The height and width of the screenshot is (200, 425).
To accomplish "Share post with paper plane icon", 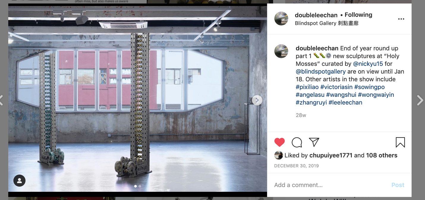I will (x=314, y=142).
